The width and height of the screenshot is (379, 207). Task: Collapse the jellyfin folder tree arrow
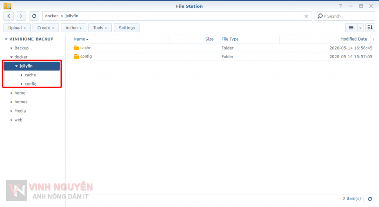coord(16,66)
